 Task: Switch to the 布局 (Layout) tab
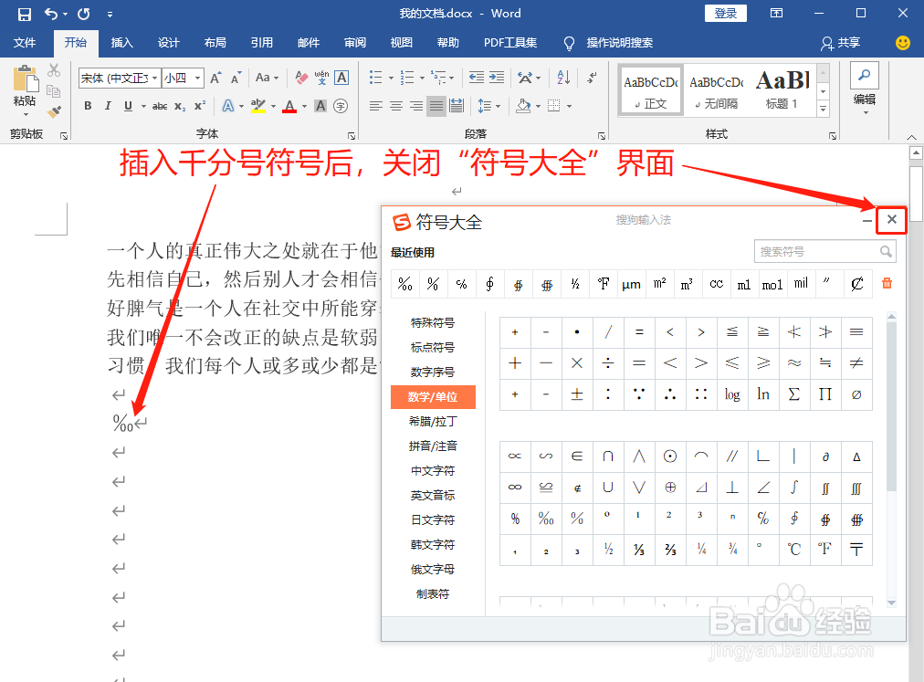[215, 42]
